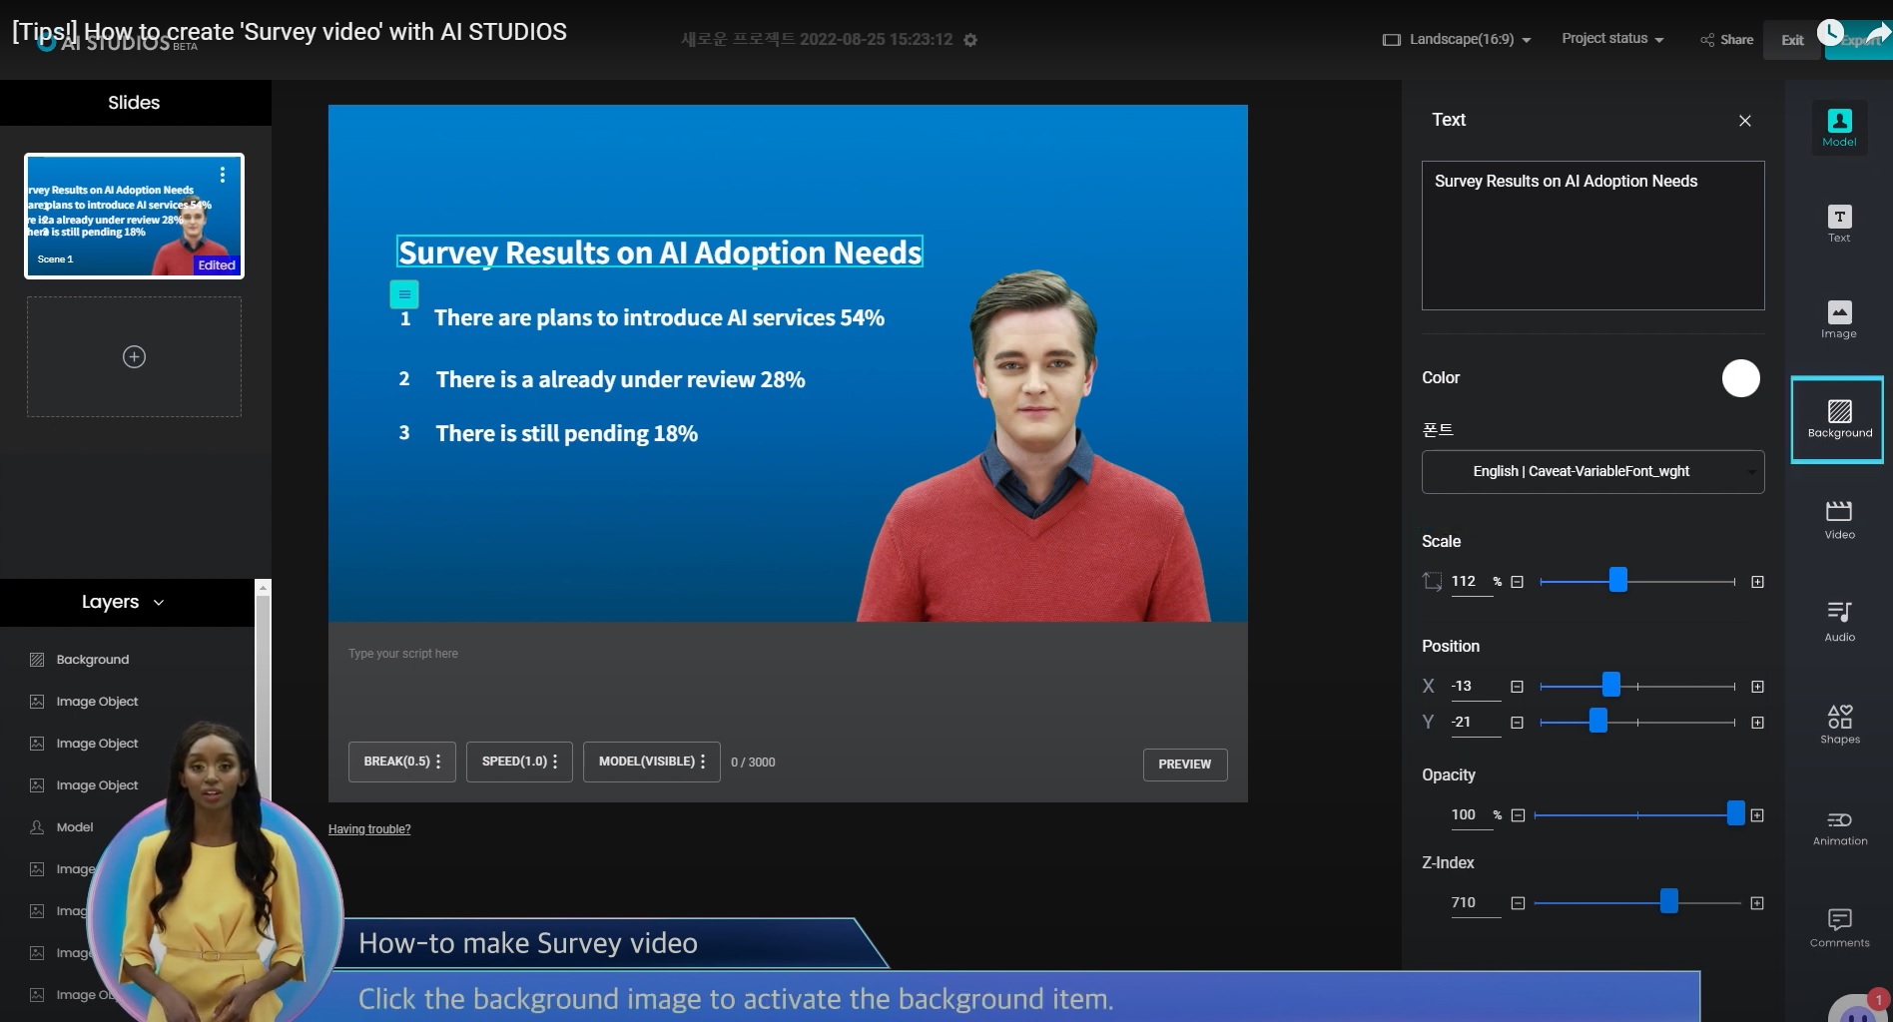This screenshot has height=1022, width=1893.
Task: Increase Y position with plus icon
Action: click(1757, 723)
